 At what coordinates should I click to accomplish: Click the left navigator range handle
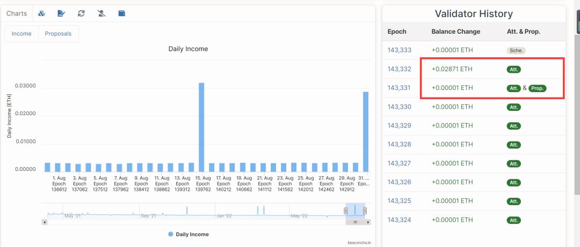[x=345, y=211]
